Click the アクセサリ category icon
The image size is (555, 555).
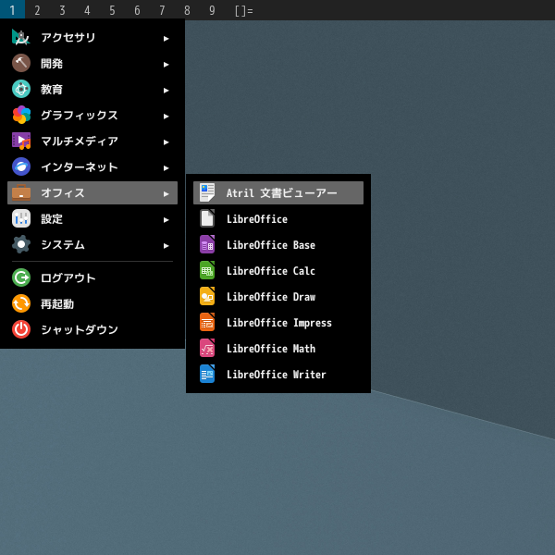click(21, 38)
